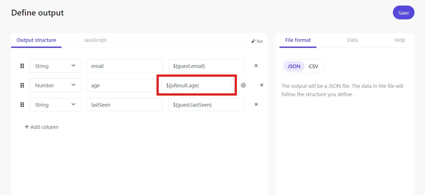
Task: Click the Define output heading
Action: tap(38, 13)
